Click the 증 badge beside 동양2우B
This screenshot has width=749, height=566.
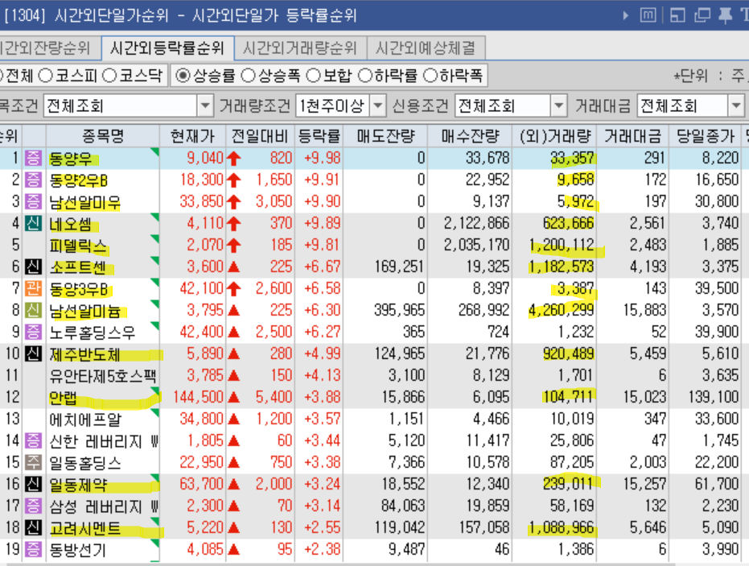[x=33, y=180]
